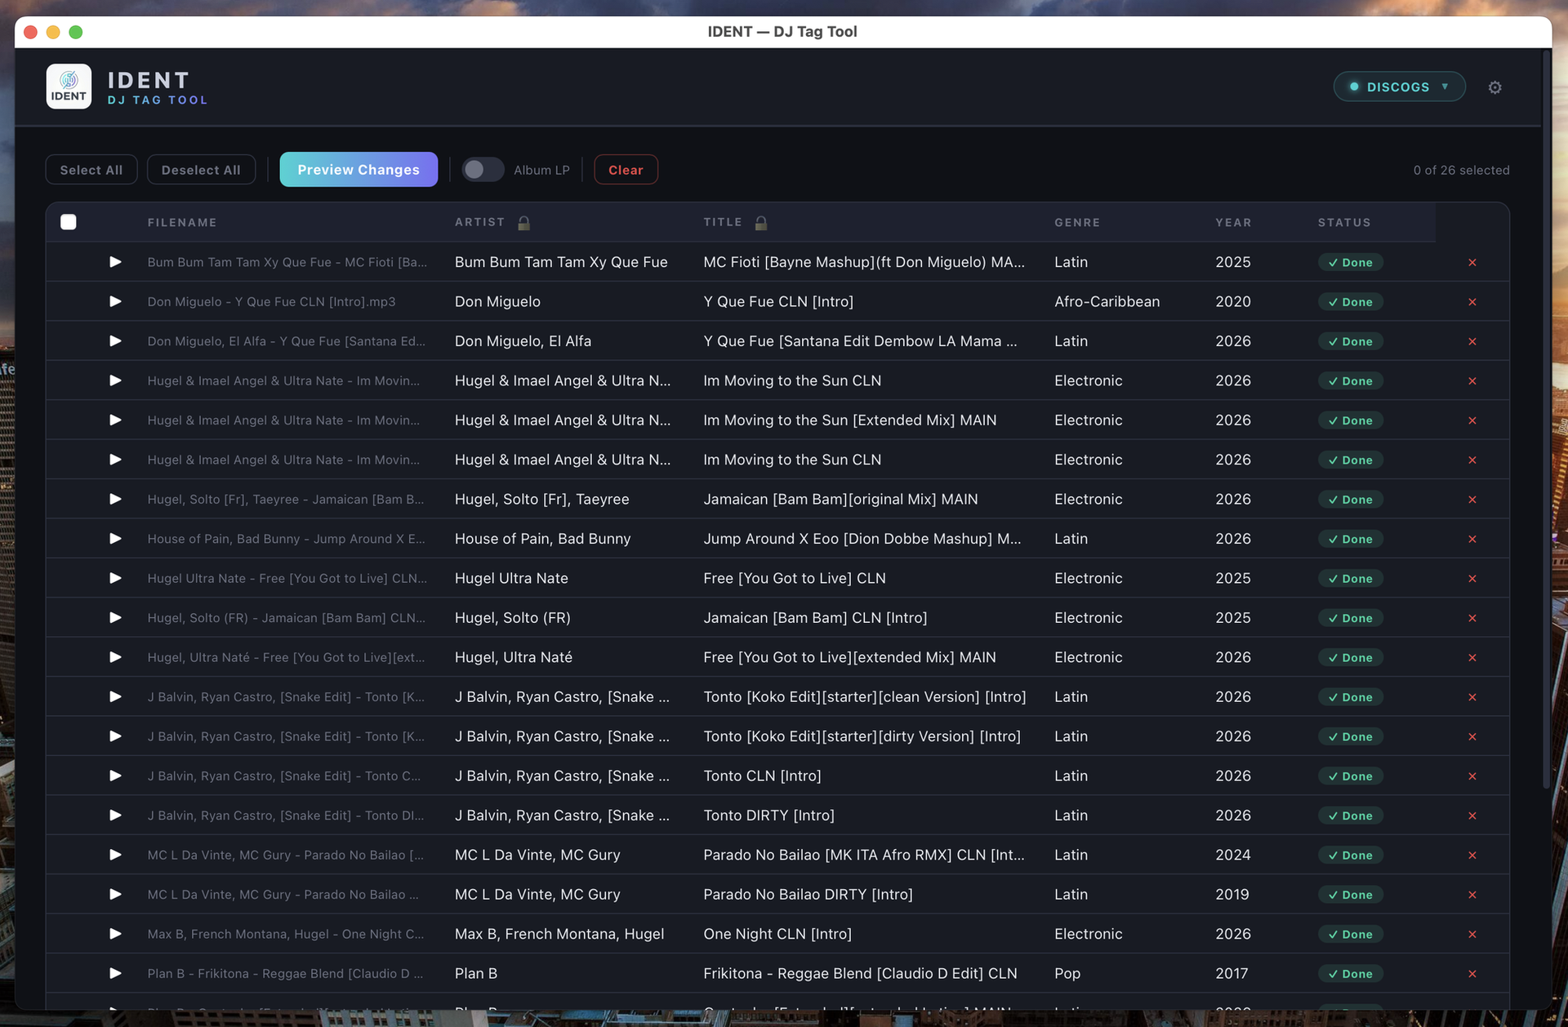This screenshot has width=1568, height=1027.
Task: Open the settings gear icon
Action: tap(1494, 87)
